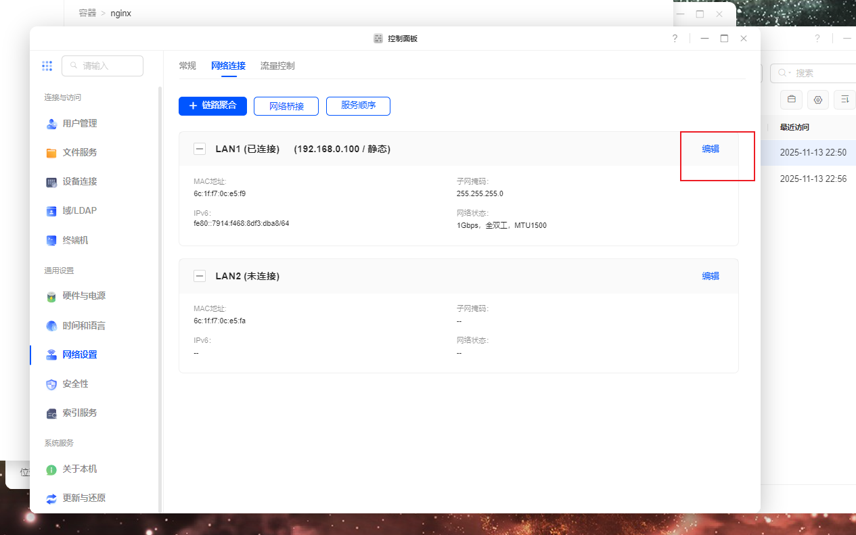Collapse the LAN2 section
This screenshot has width=856, height=535.
tap(200, 276)
